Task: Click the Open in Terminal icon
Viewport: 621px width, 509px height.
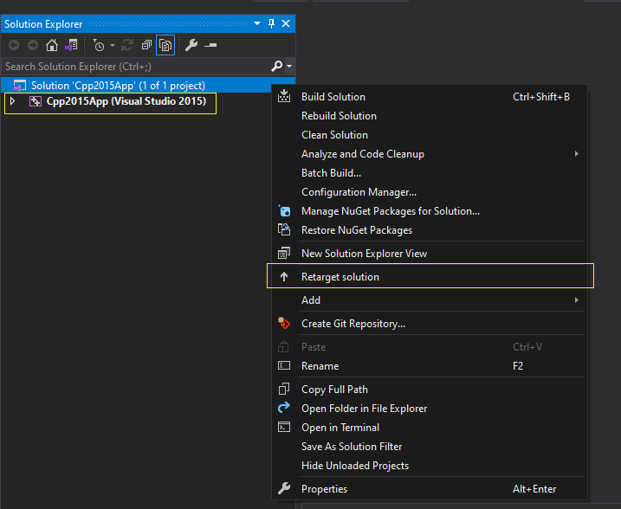Action: 284,427
